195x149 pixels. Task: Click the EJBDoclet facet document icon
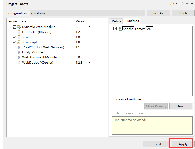point(19,32)
